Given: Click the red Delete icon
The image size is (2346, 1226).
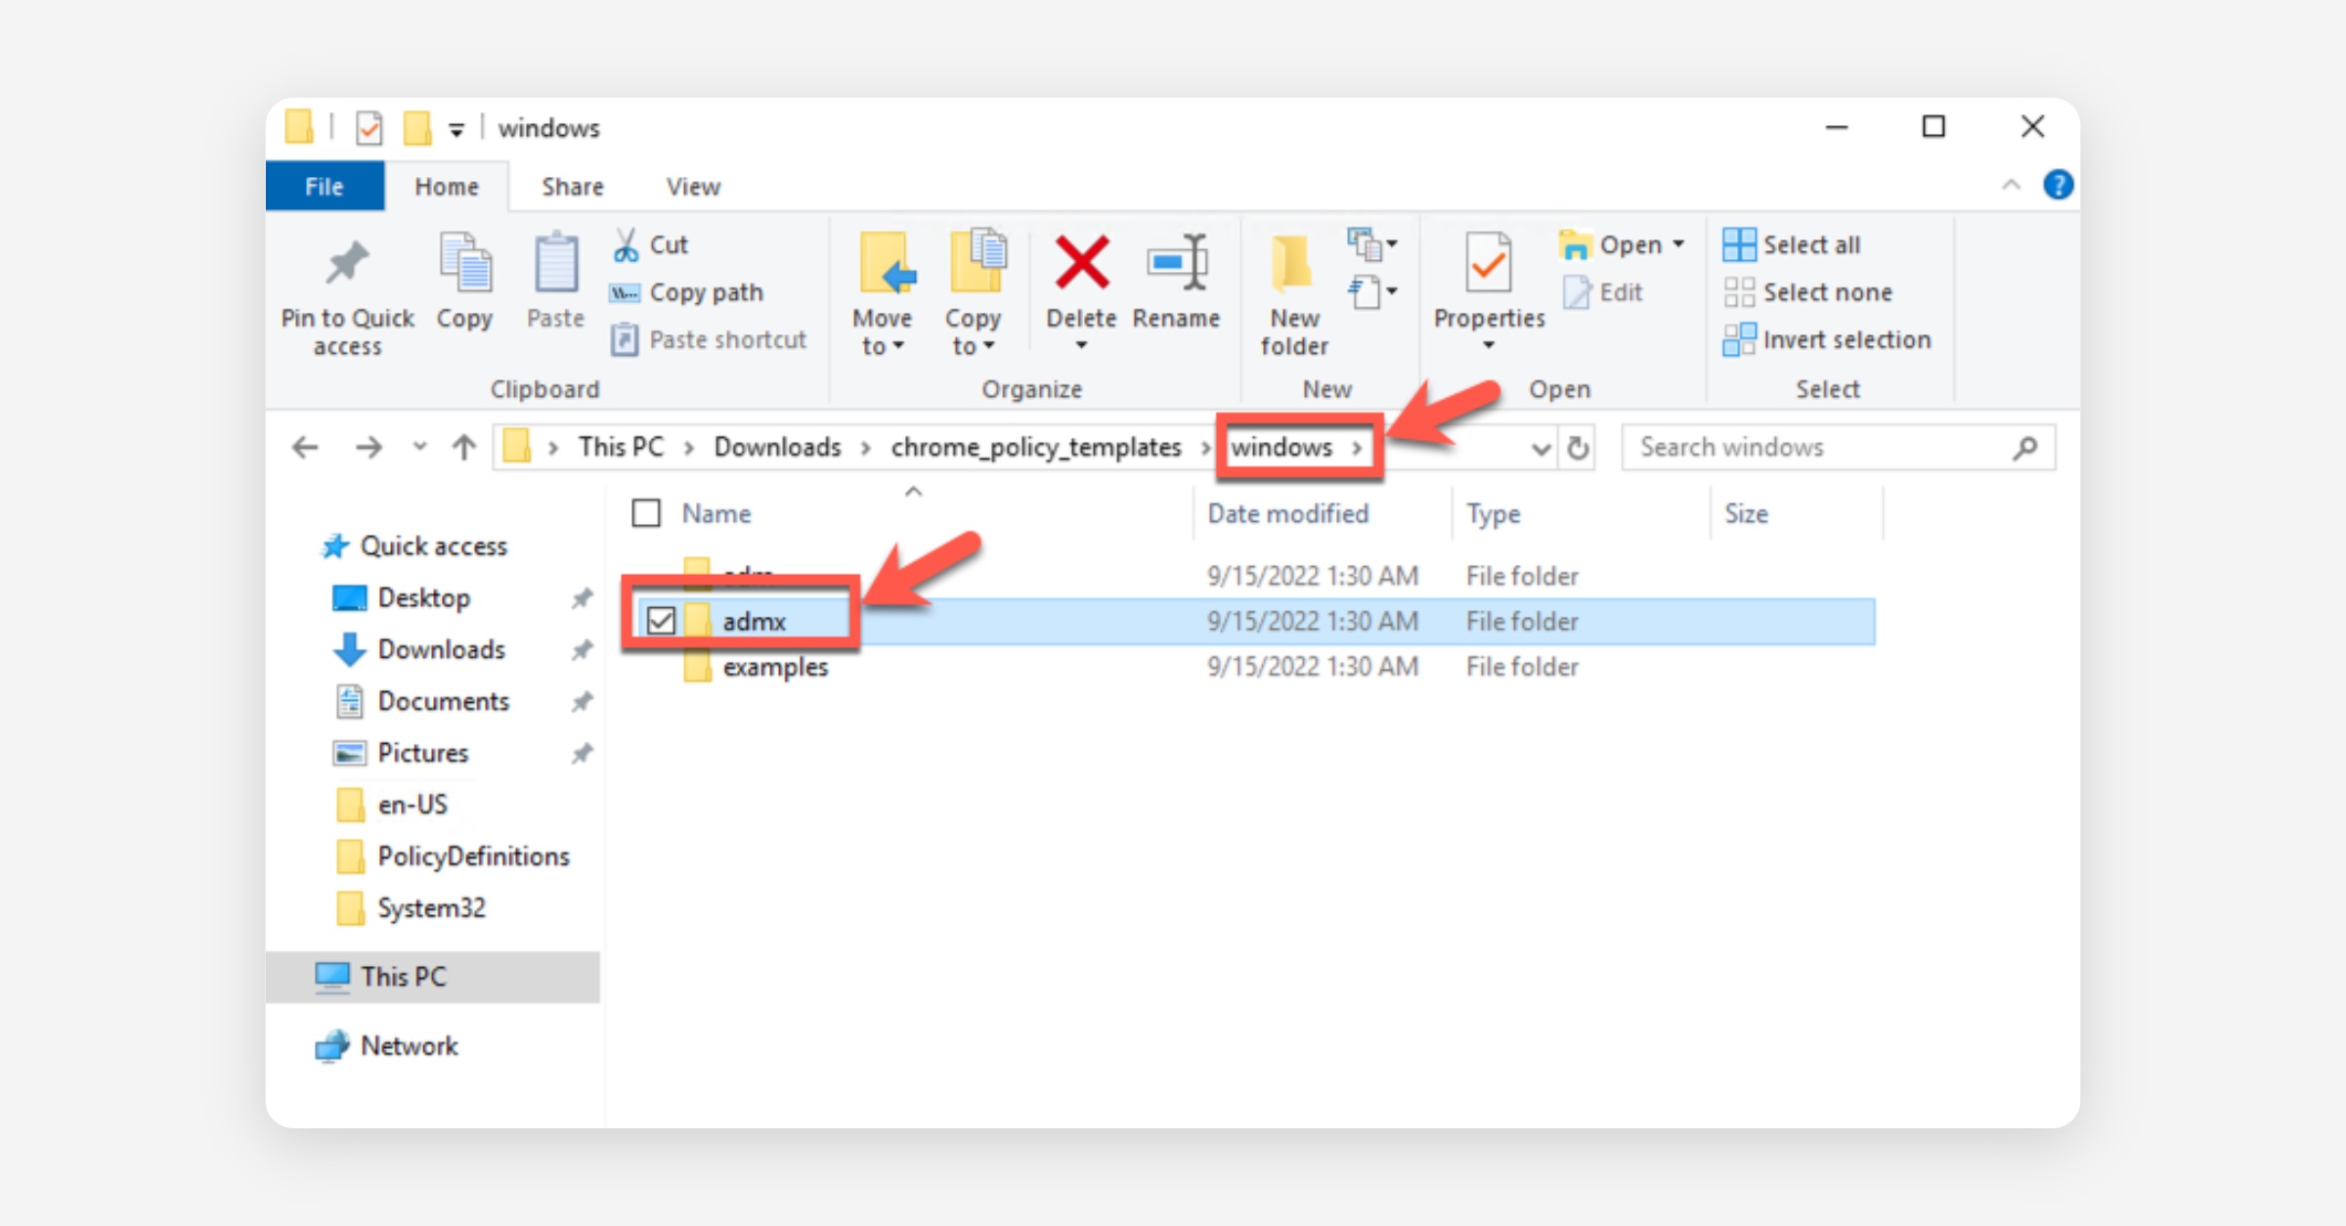Looking at the screenshot, I should pos(1081,264).
